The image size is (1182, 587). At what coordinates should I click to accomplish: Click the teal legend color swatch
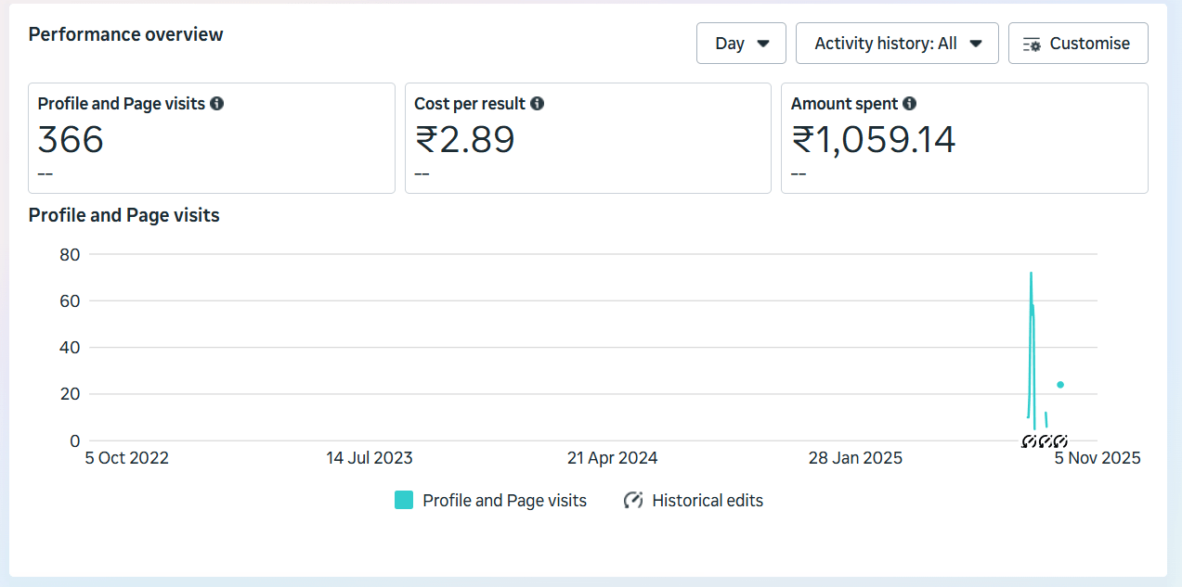[x=403, y=500]
